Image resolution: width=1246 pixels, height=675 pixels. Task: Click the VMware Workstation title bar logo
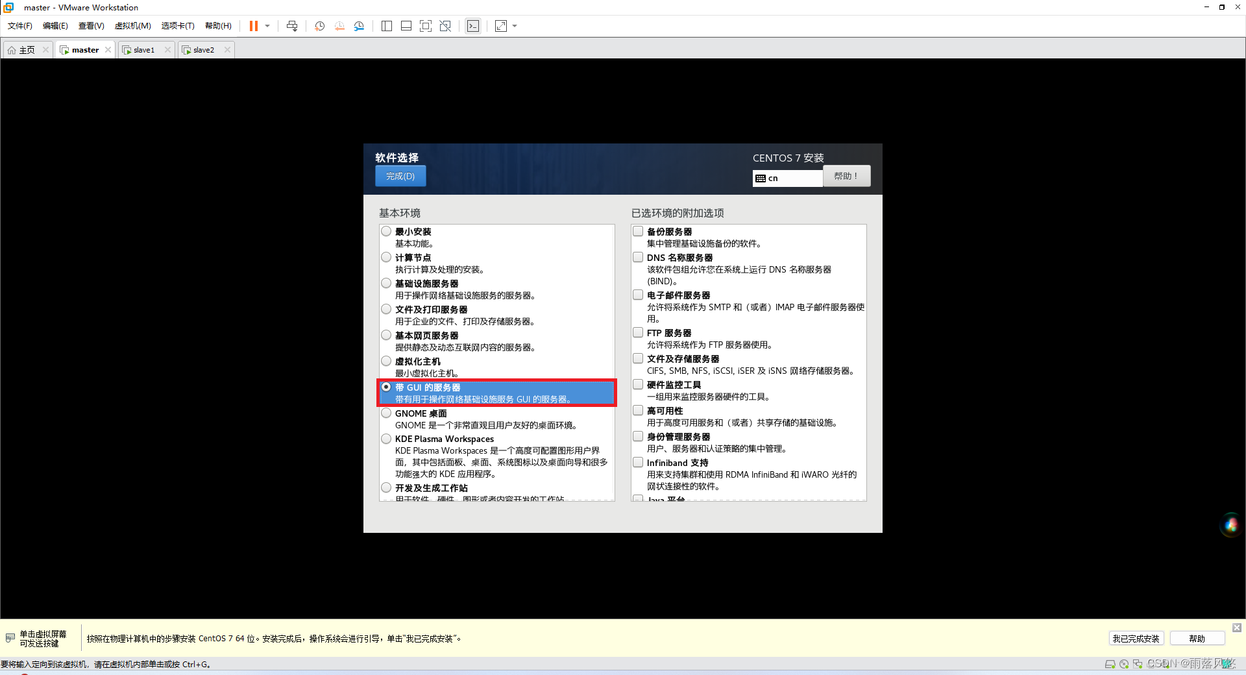point(8,7)
